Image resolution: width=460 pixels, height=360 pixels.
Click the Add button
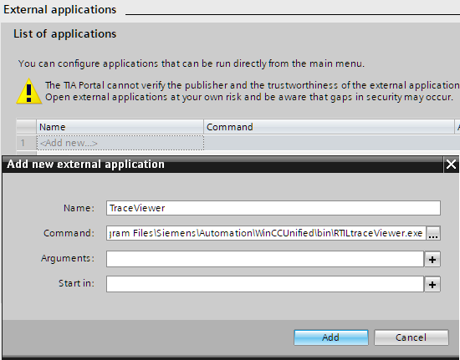tap(331, 337)
